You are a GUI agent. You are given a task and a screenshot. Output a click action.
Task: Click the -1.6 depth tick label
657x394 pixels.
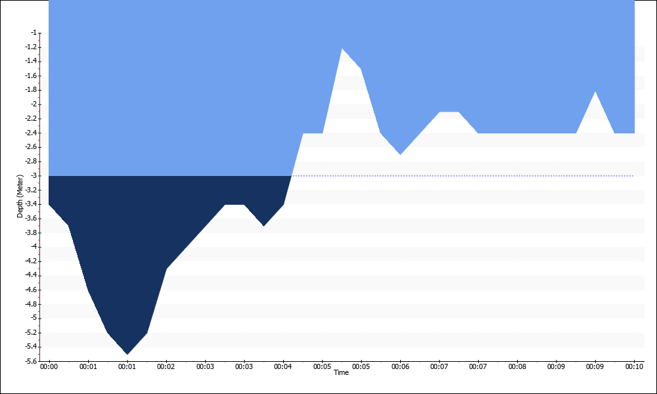coord(32,76)
